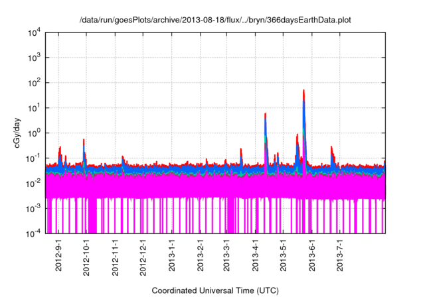This screenshot has height=297, width=425.
Task: Select the 2013-2-1 date tick label
Action: click(x=200, y=257)
